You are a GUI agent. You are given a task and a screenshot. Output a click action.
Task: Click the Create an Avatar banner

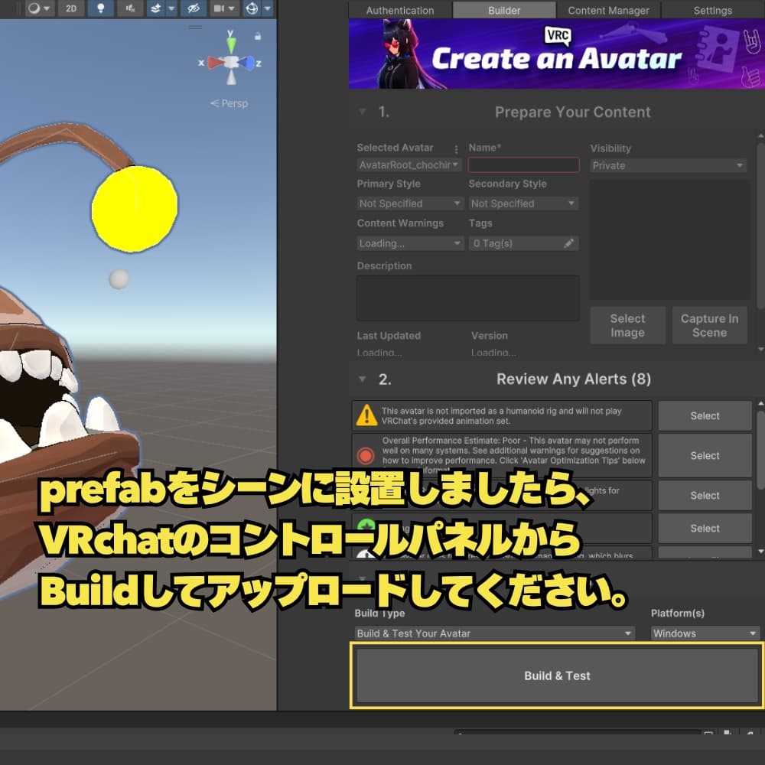tap(557, 54)
